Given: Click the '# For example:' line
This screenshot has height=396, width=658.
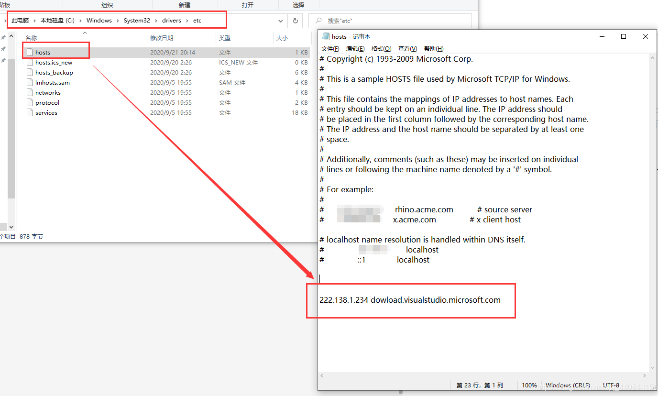Looking at the screenshot, I should tap(346, 189).
